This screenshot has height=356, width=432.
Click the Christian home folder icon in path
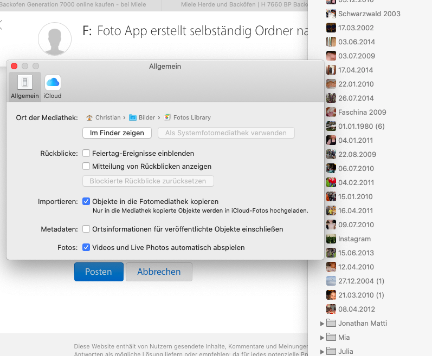(x=89, y=117)
